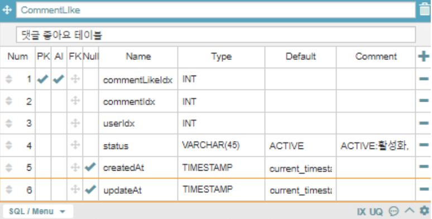Select the commentIdx name cell

point(138,102)
